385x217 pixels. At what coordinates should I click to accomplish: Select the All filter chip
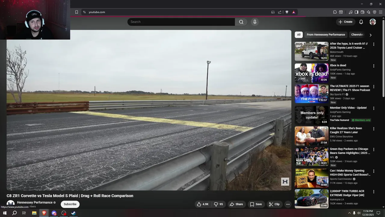[x=299, y=35]
